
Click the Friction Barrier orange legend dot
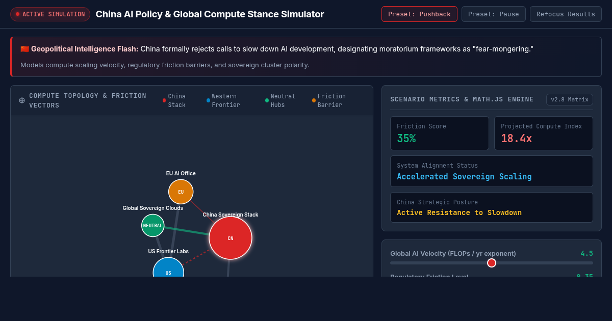pos(314,100)
